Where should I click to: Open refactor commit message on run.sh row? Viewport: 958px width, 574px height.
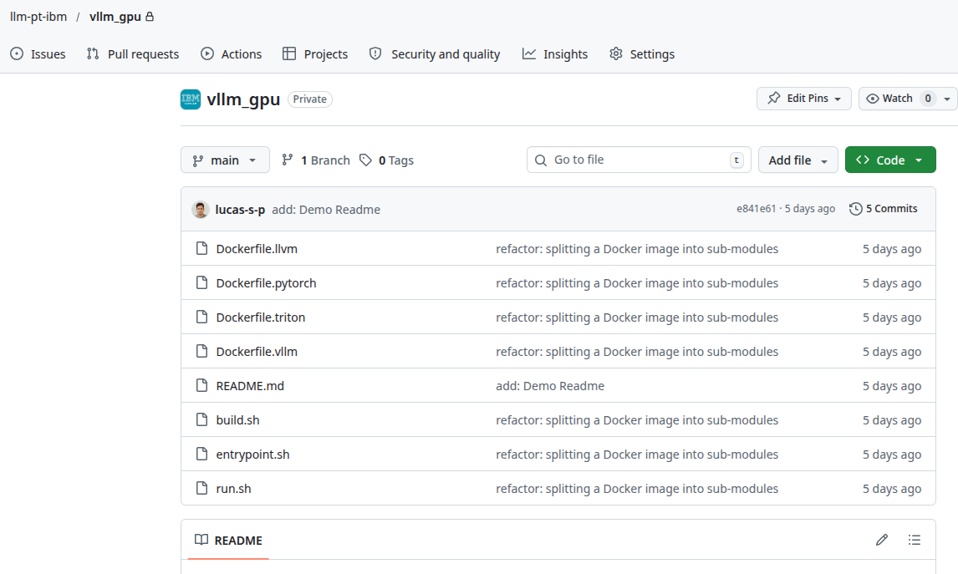[637, 488]
